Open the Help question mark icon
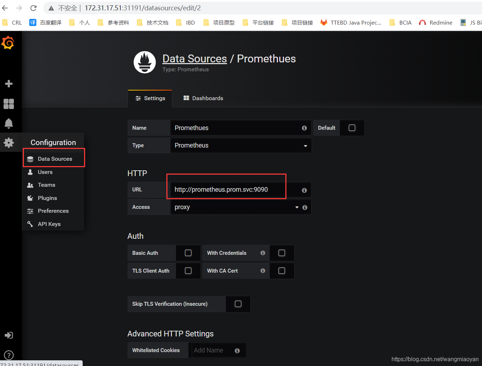The height and width of the screenshot is (366, 482). (x=9, y=355)
